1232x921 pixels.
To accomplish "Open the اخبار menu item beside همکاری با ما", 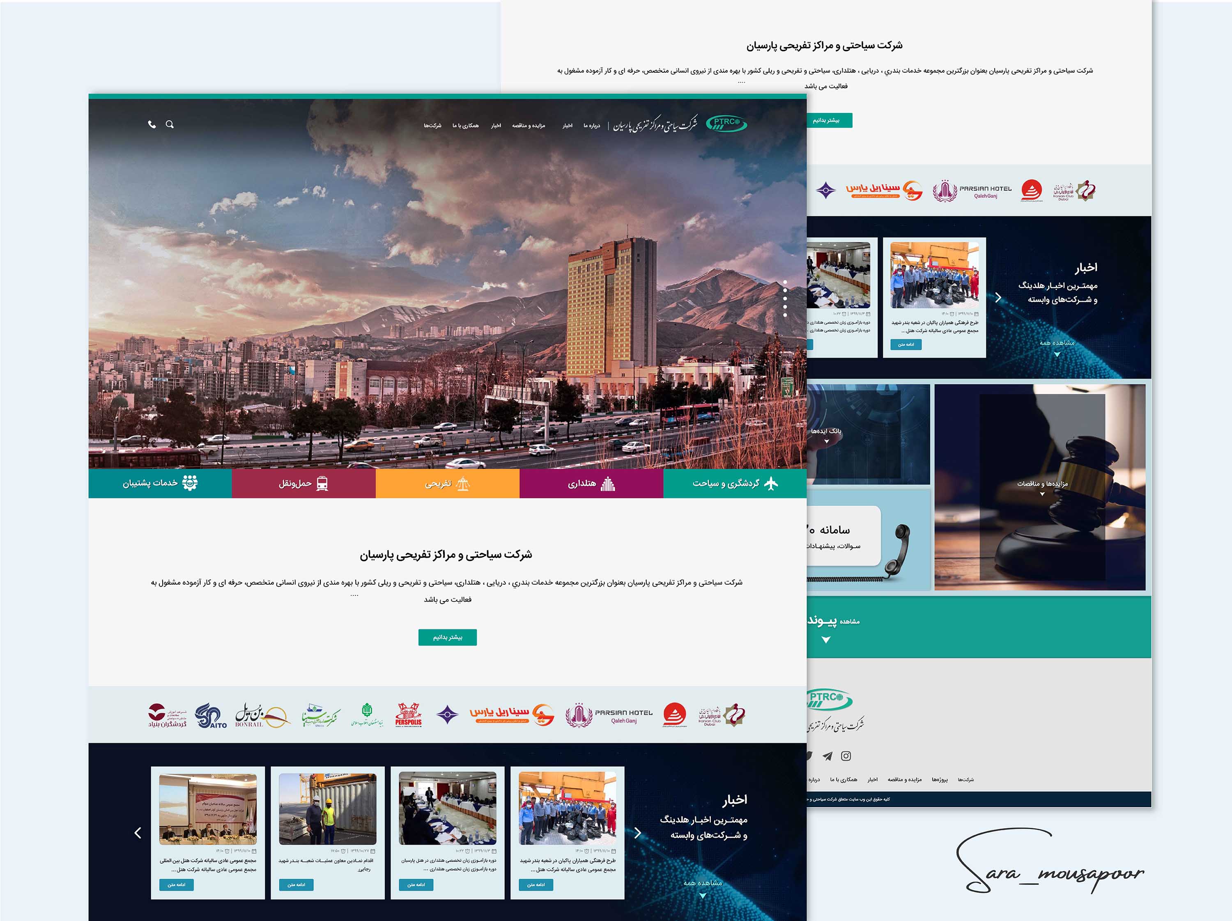I will click(496, 126).
